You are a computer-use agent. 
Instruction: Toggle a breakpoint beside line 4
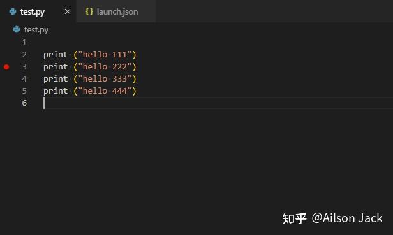6,79
